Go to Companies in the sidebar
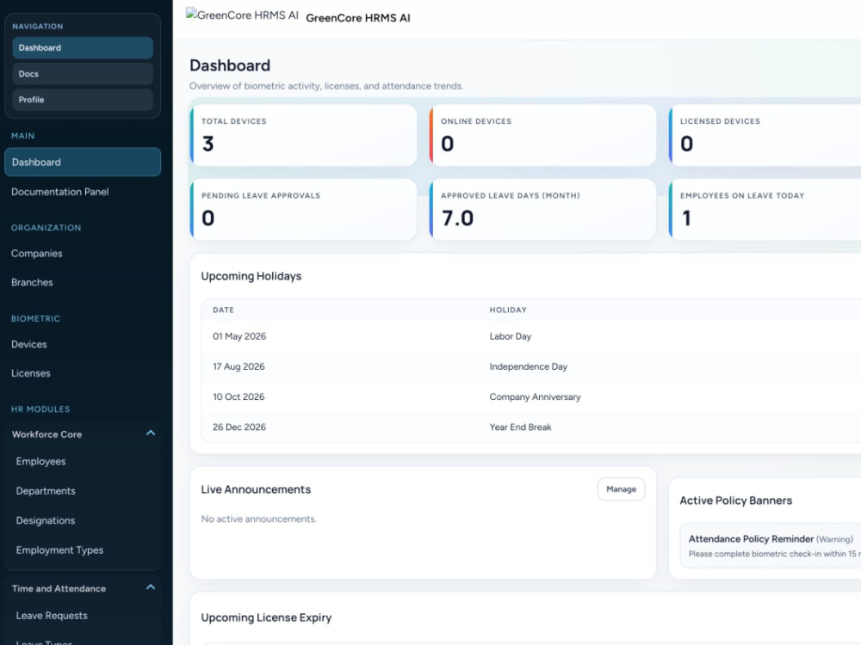Screen dimensions: 861x645 37,254
